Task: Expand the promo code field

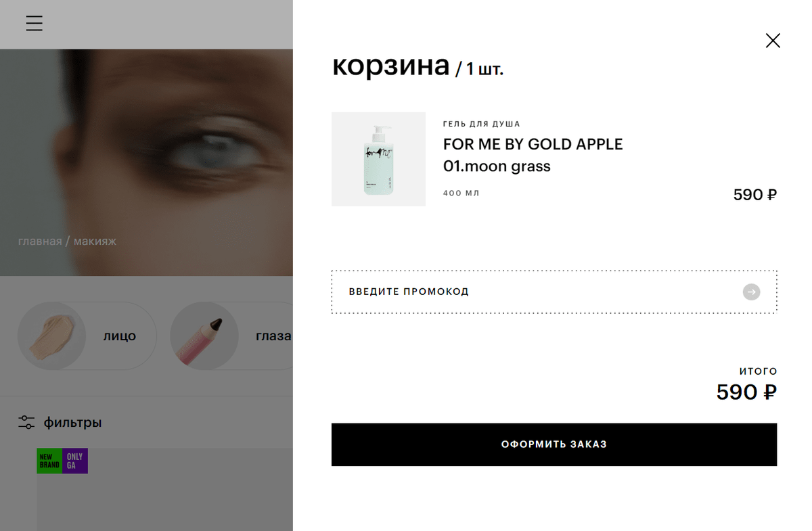Action: [x=474, y=292]
